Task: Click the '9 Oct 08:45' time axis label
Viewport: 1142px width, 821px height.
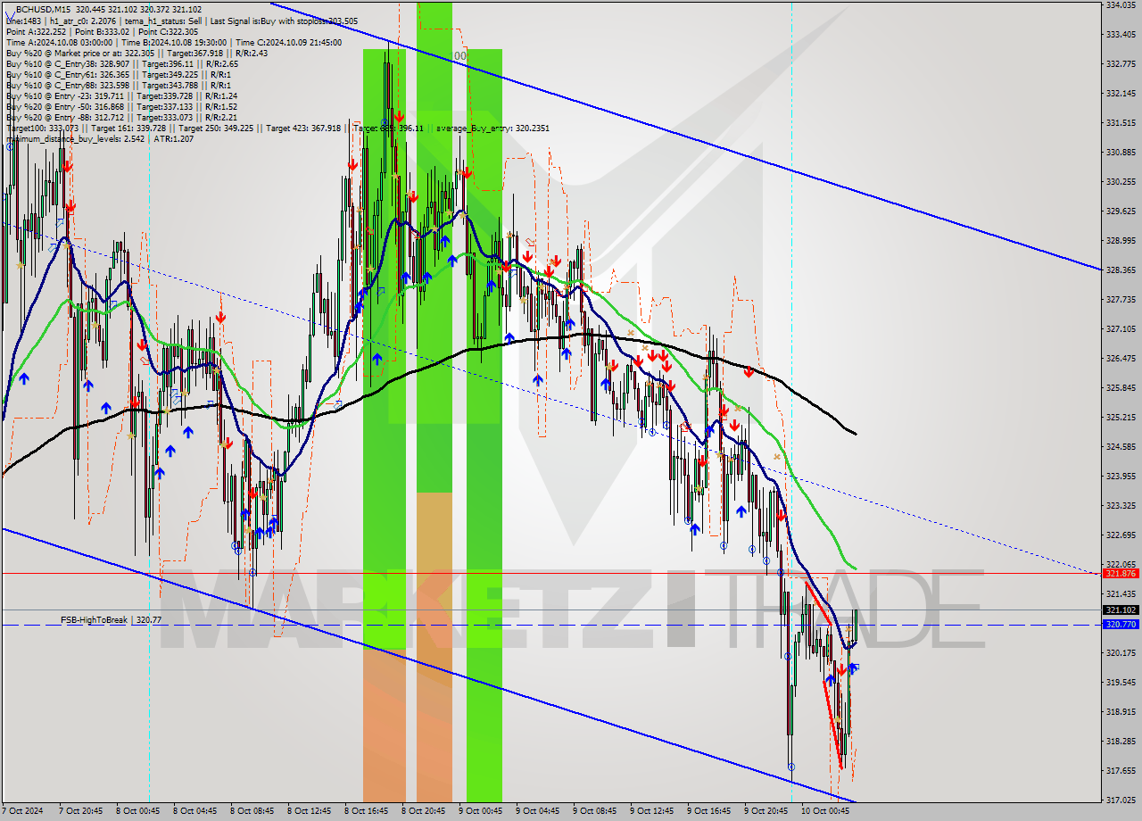Action: [x=595, y=812]
